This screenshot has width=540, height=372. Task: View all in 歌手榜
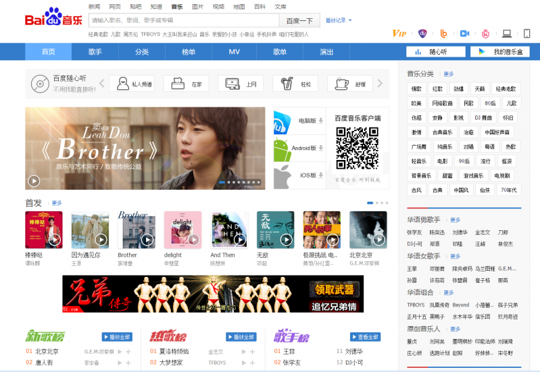coord(366,337)
